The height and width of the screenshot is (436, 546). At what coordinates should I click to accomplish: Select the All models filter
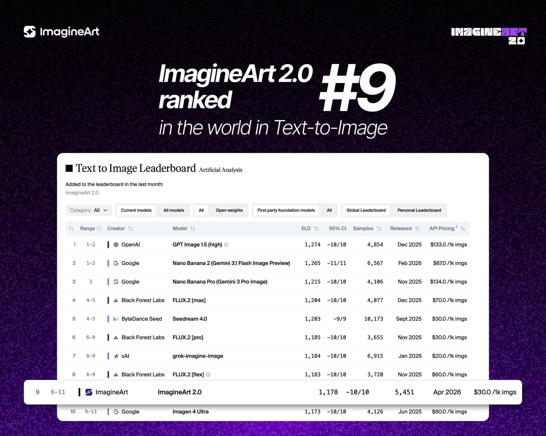tap(174, 210)
